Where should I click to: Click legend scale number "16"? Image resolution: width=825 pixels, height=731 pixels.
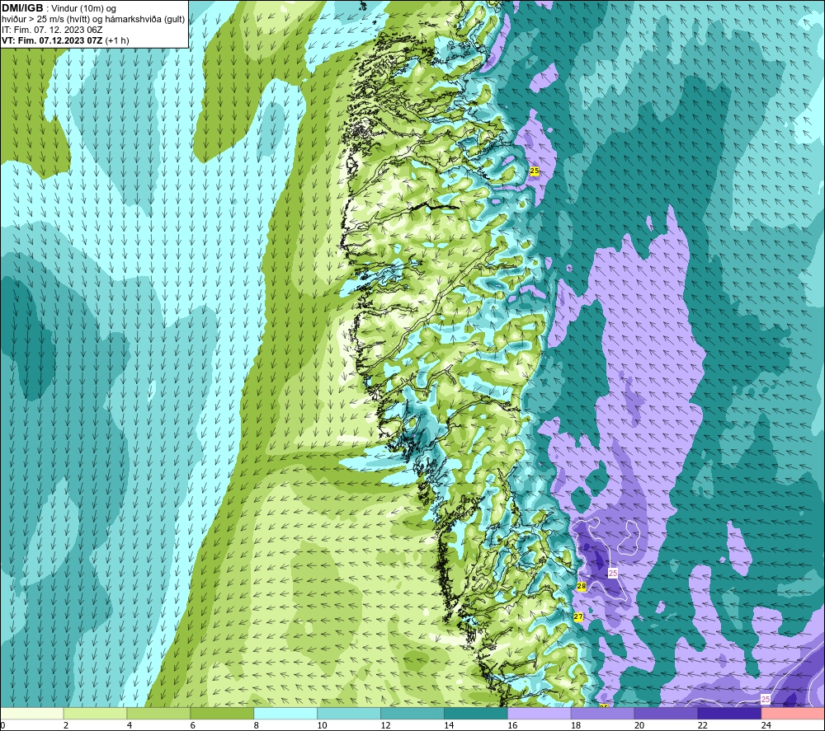click(x=512, y=725)
